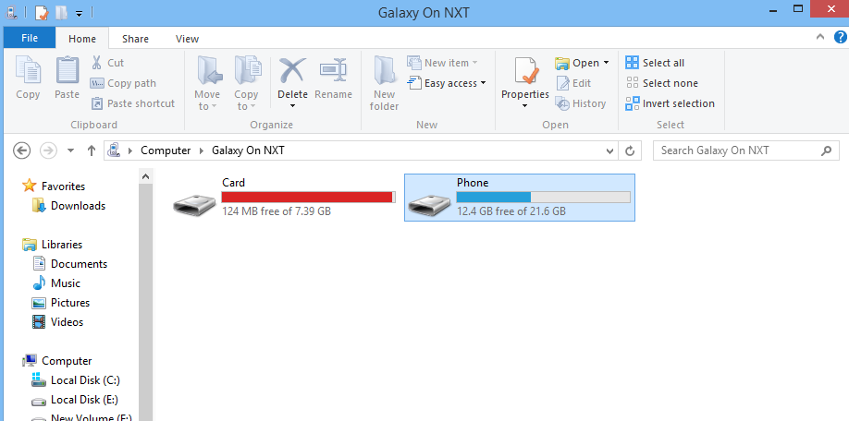The height and width of the screenshot is (421, 849).
Task: Collapse the ribbon with the chevron
Action: [820, 37]
